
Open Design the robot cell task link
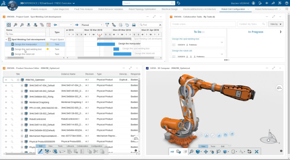click(182, 51)
